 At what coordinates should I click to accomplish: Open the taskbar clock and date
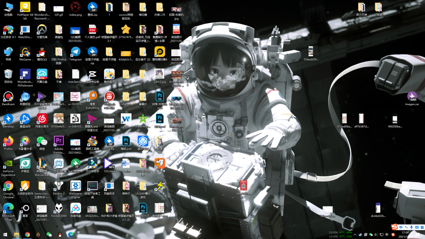pyautogui.click(x=405, y=234)
